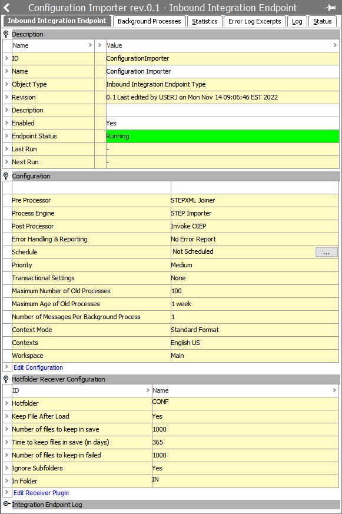Open the Schedule ellipsis button
Image resolution: width=342 pixels, height=514 pixels.
pos(326,252)
